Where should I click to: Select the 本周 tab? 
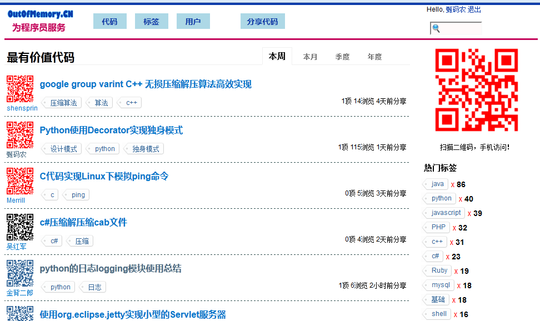tap(277, 56)
